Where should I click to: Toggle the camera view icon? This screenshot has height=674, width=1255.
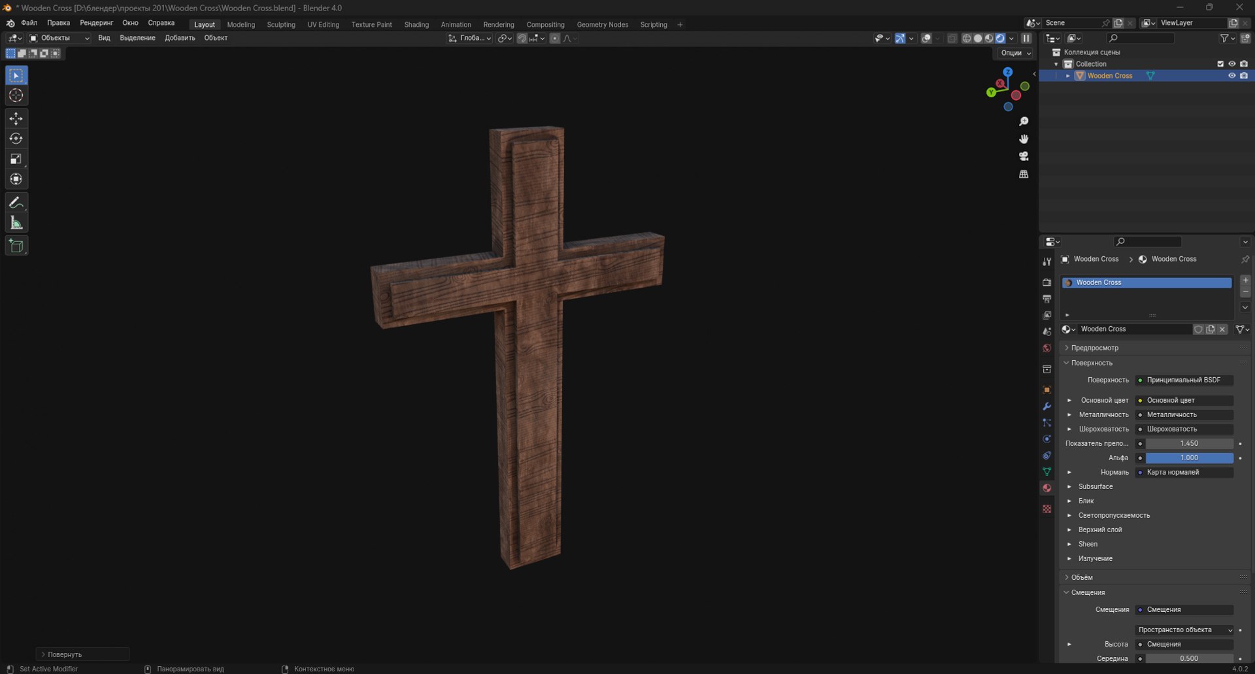1024,156
